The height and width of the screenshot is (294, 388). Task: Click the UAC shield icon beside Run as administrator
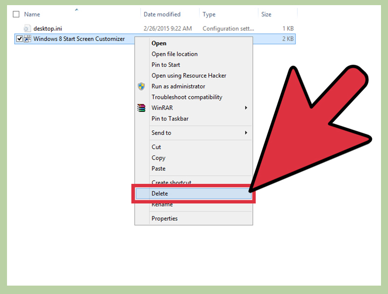(141, 86)
